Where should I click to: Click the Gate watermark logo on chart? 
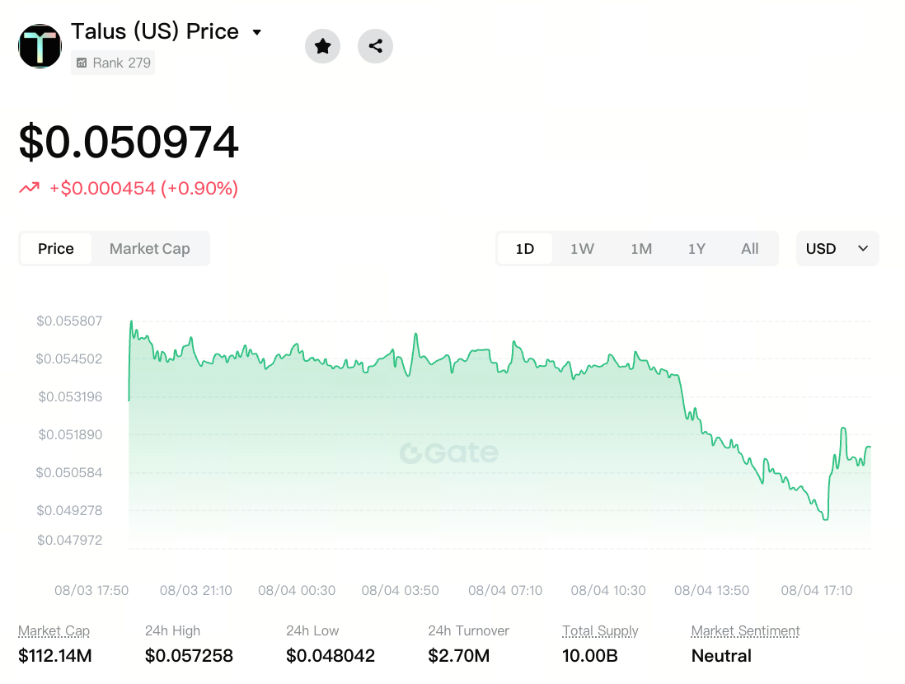tap(449, 453)
